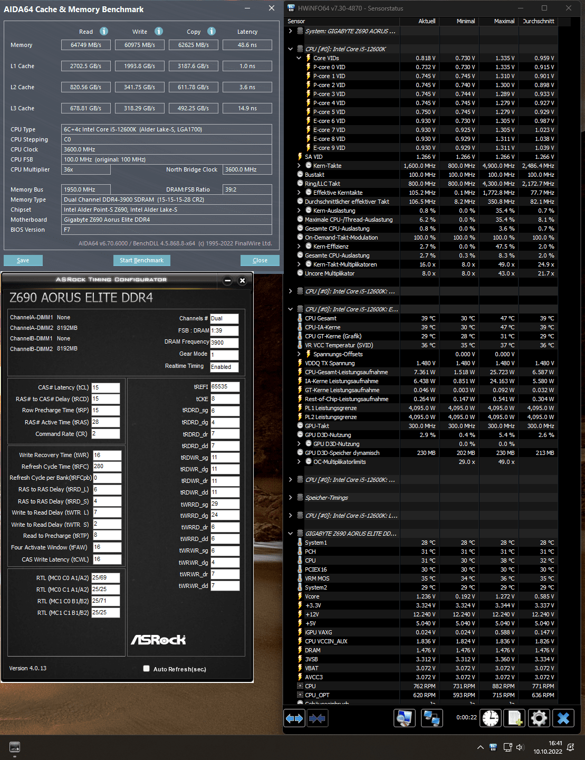Collapse the GIGABYTE Z690 AORUS ELITE DD... sensor group
The image size is (585, 760).
tap(290, 534)
